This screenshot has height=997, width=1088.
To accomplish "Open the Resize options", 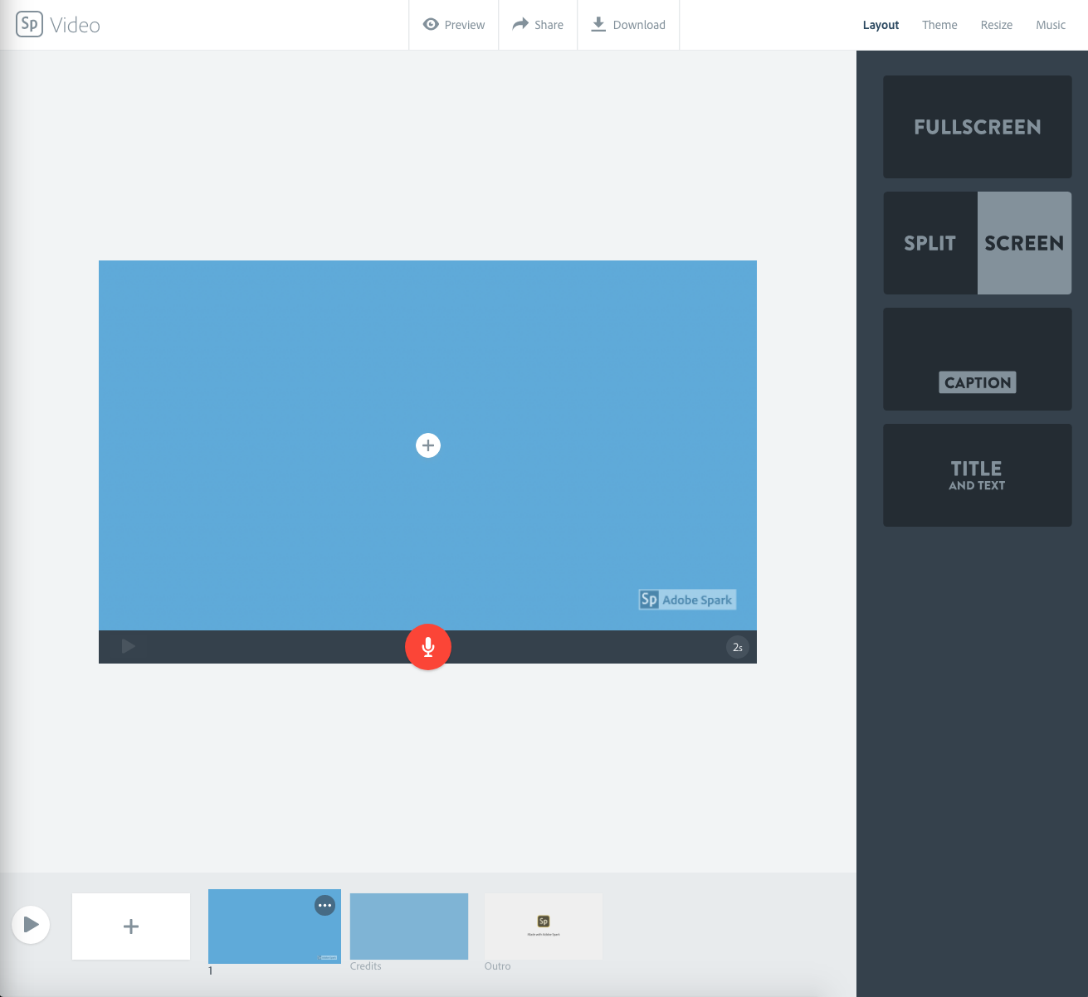I will click(996, 25).
